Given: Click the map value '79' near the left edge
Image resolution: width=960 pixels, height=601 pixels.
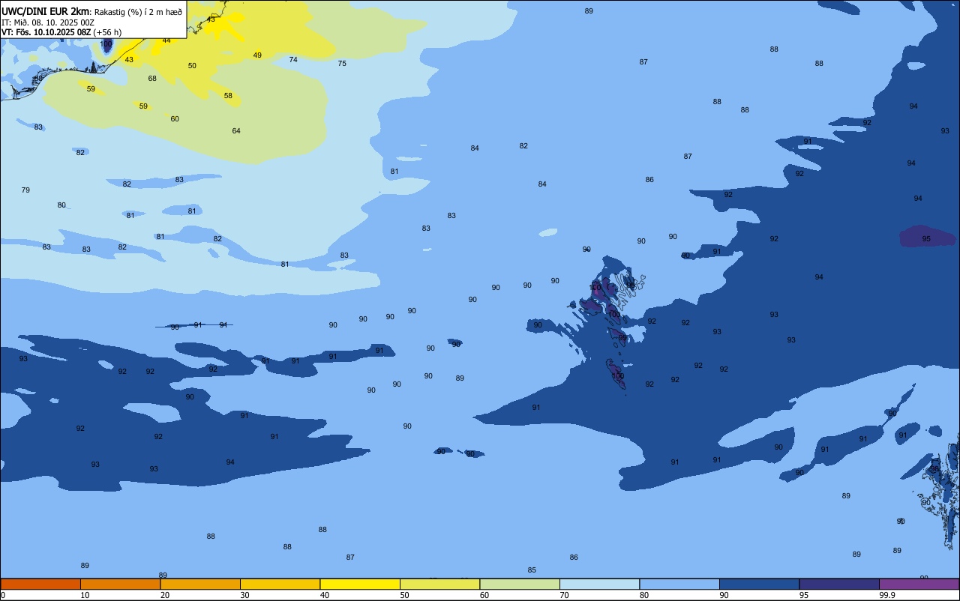Looking at the screenshot, I should [25, 190].
